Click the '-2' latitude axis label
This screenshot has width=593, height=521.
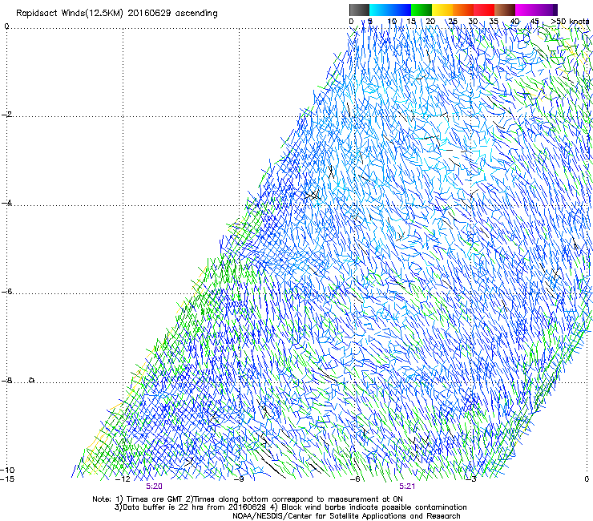6,115
